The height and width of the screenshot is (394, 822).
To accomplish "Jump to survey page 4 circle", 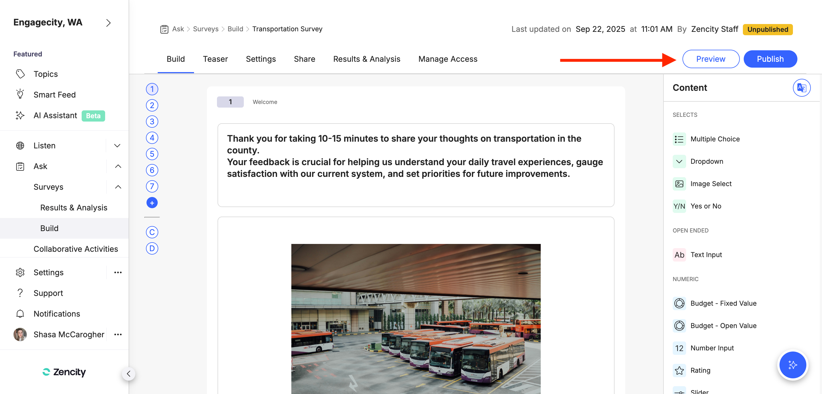I will pyautogui.click(x=152, y=138).
